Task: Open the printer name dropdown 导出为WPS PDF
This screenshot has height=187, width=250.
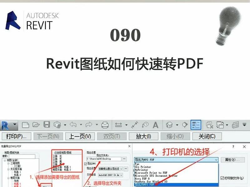Action: click(x=176, y=160)
